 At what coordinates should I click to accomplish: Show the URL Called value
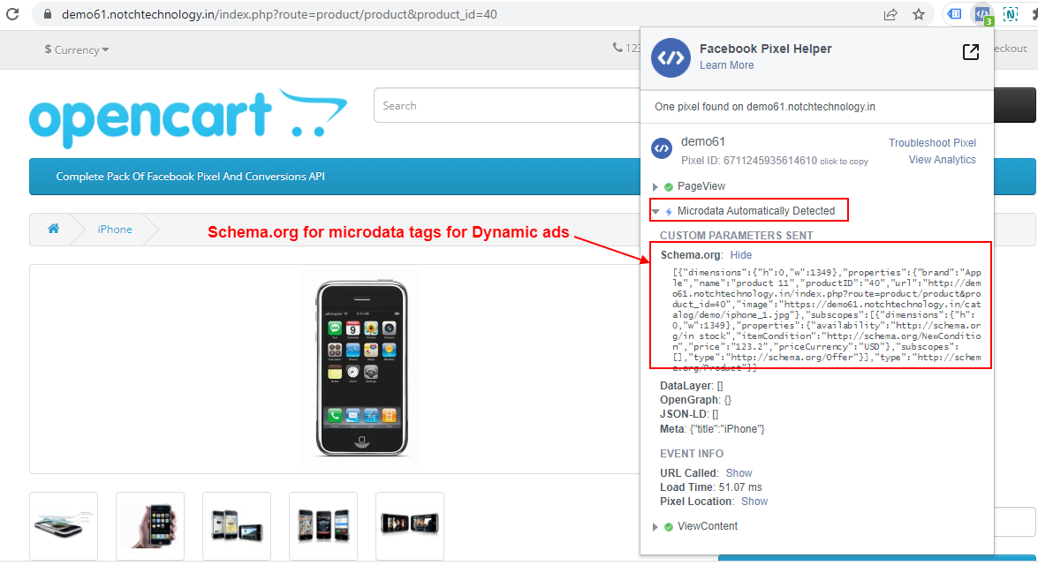click(x=739, y=473)
